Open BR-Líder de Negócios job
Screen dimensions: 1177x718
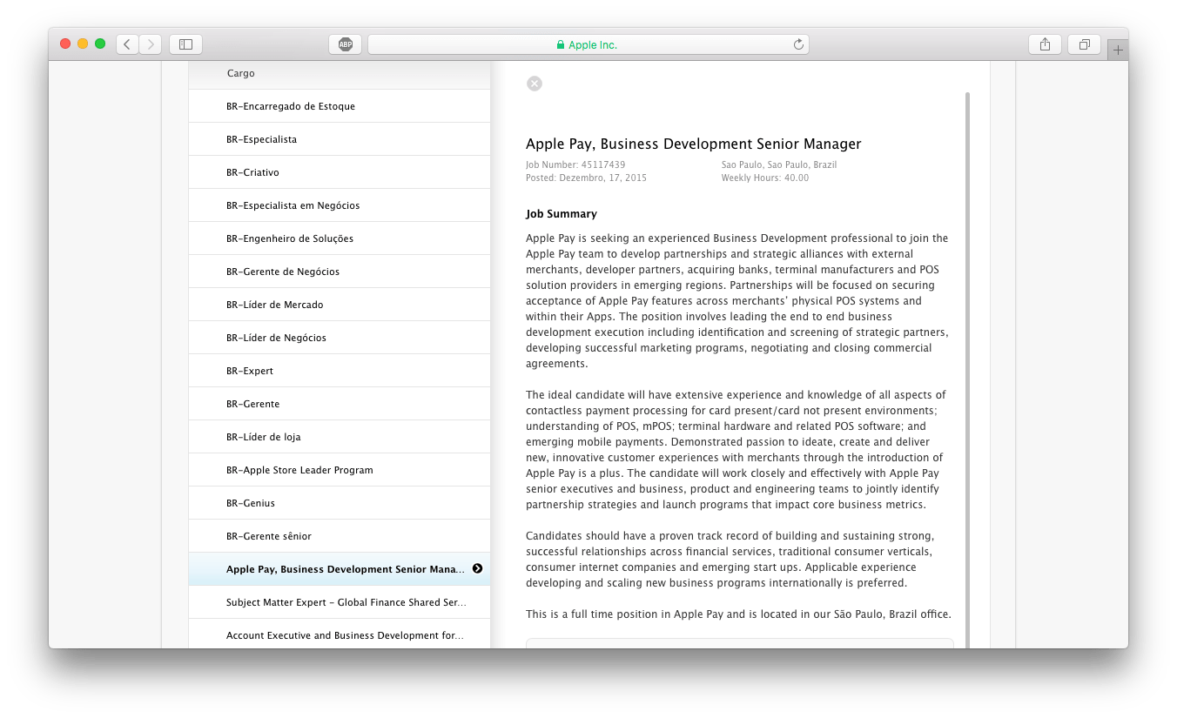pos(340,338)
